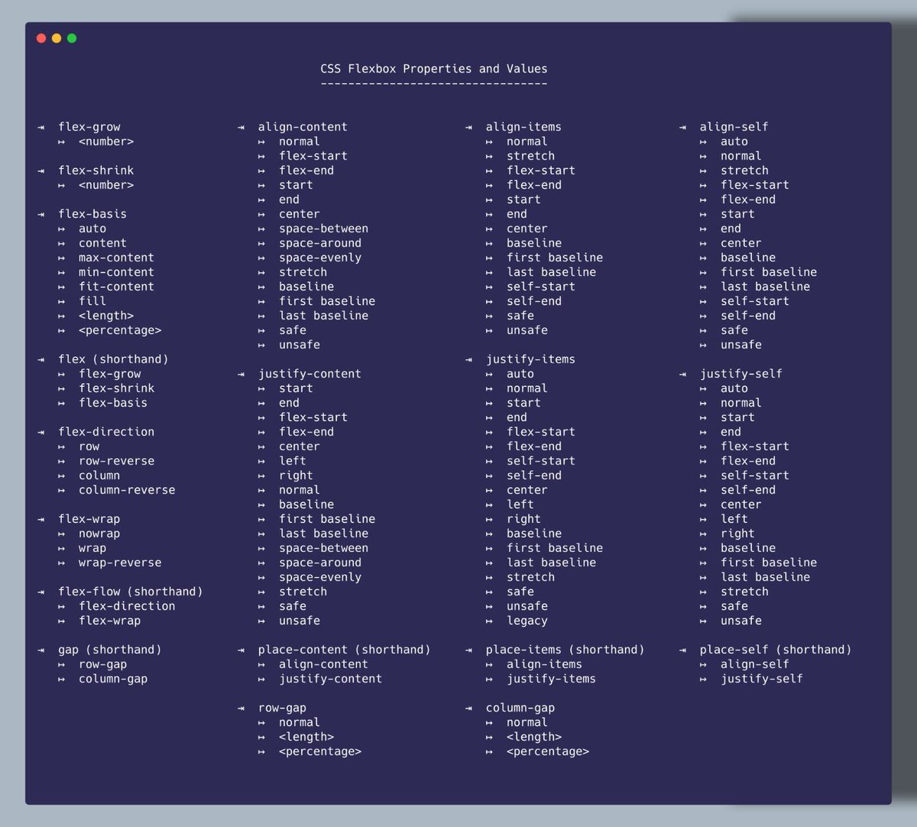
Task: Select 'space-around' under justify-content
Action: (x=320, y=563)
